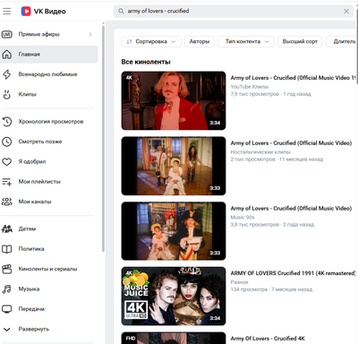Open Музыка category
This screenshot has height=344, width=358.
[x=49, y=288]
